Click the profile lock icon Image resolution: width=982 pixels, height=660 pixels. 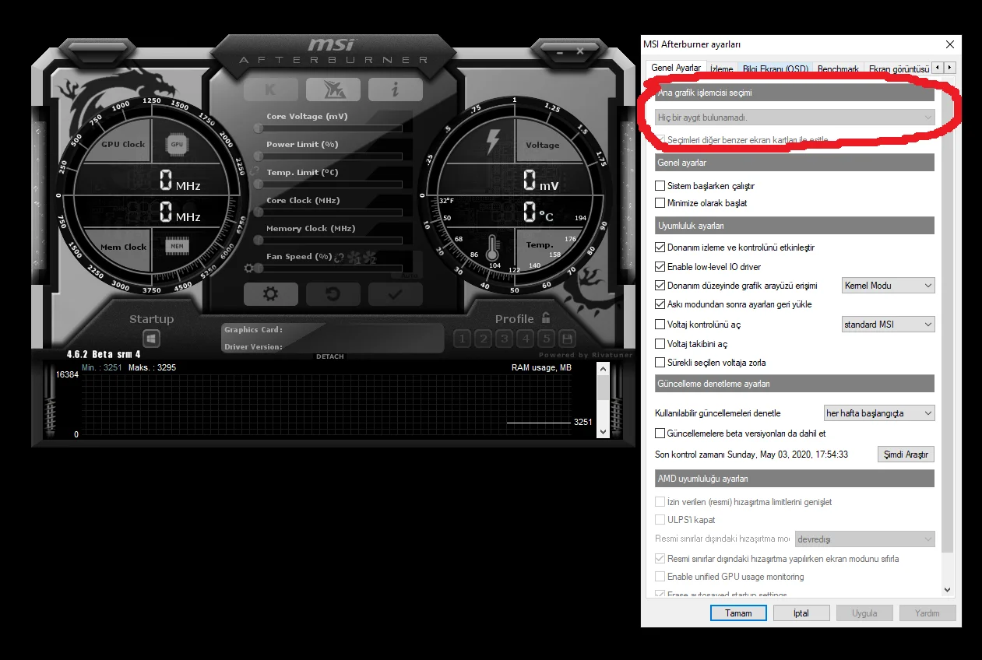546,318
